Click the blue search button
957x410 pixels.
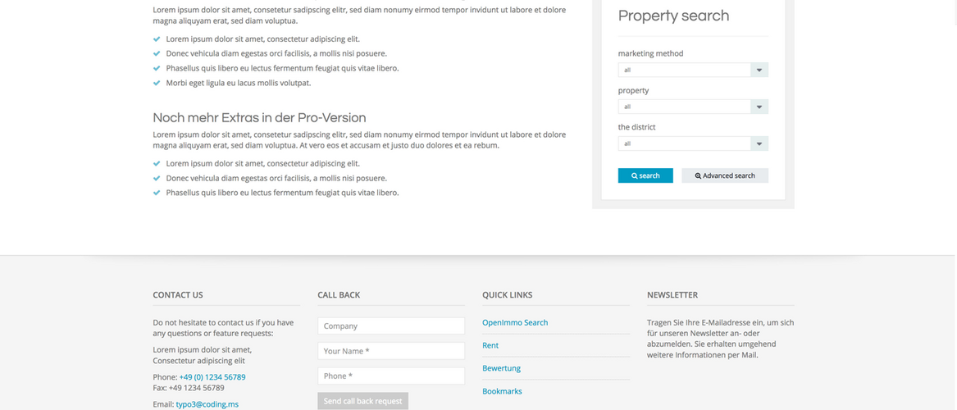(x=645, y=175)
